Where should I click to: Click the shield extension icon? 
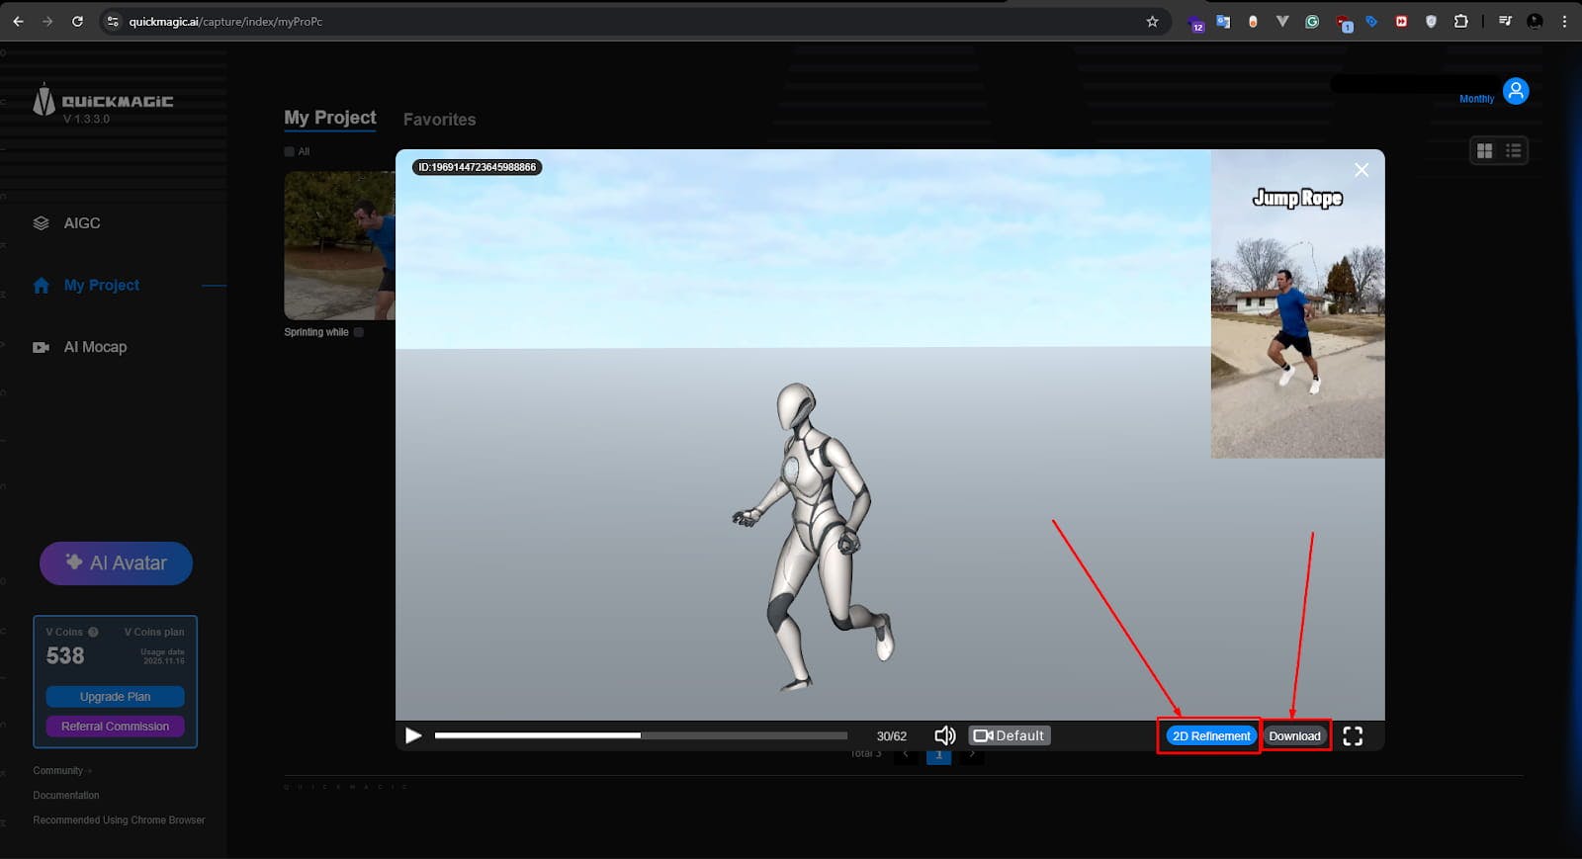[1431, 21]
